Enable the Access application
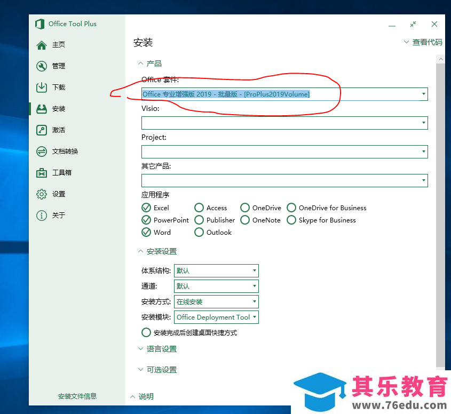 click(x=199, y=208)
